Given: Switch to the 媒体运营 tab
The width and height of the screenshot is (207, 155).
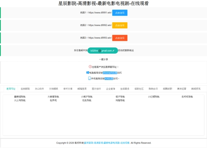Looking at the screenshot, I should click(182, 89).
